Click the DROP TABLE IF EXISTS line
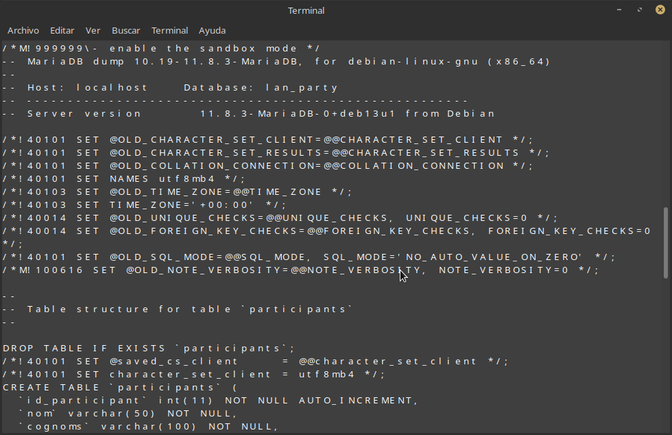The image size is (672, 435). tap(148, 348)
